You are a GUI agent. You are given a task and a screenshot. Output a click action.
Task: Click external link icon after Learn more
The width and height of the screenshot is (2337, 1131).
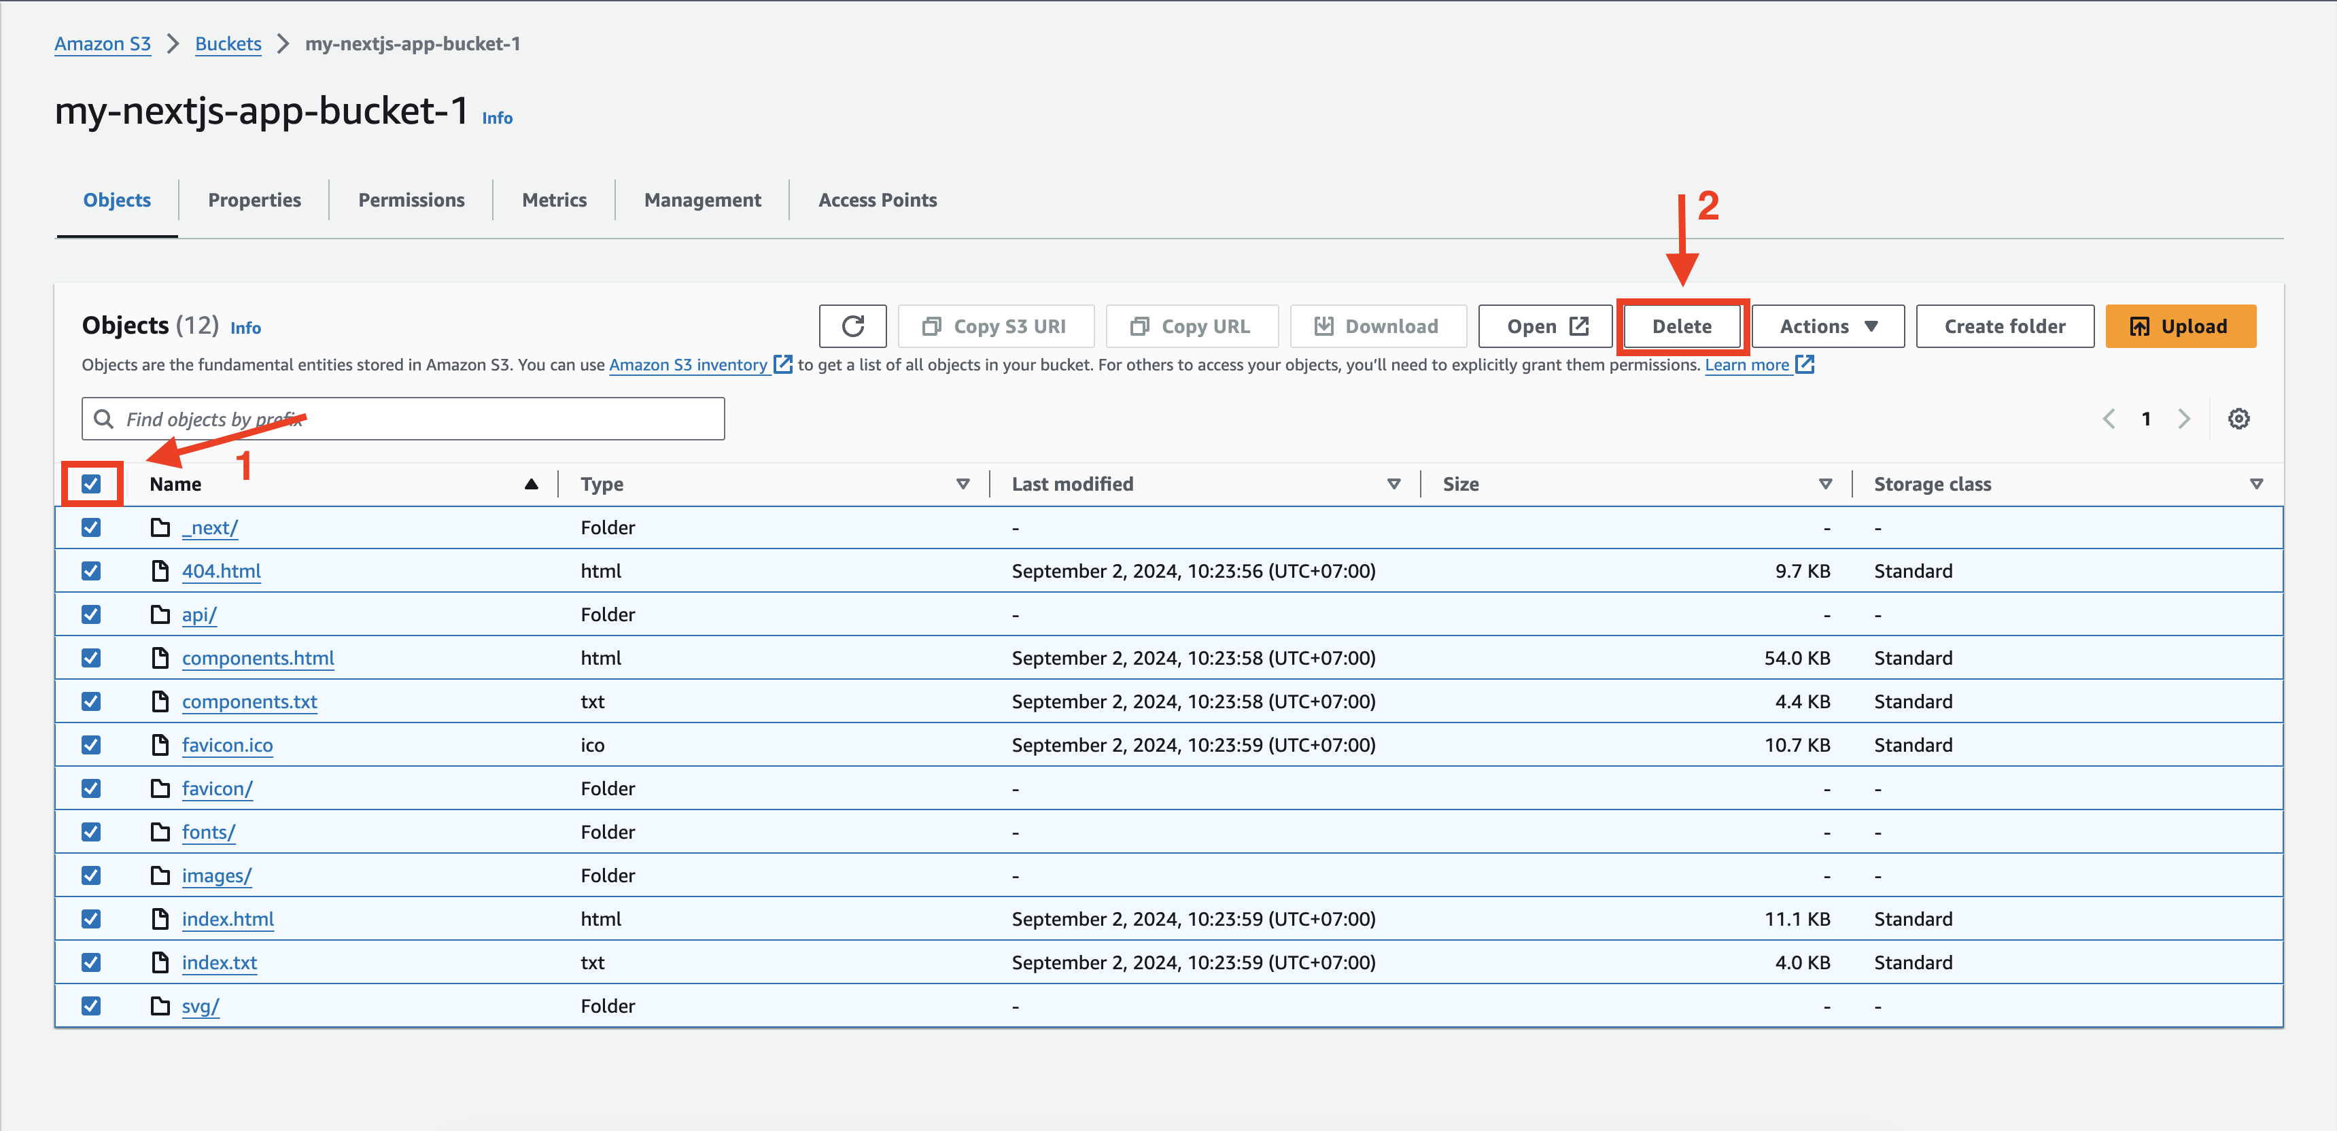(1805, 364)
